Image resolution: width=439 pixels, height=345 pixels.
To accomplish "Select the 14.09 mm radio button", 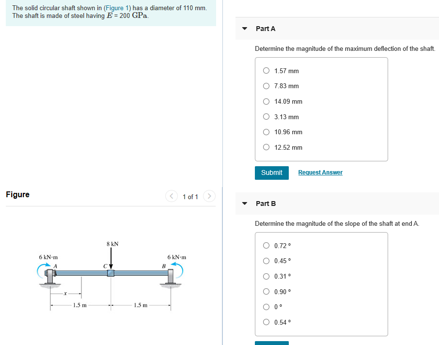I will click(266, 101).
